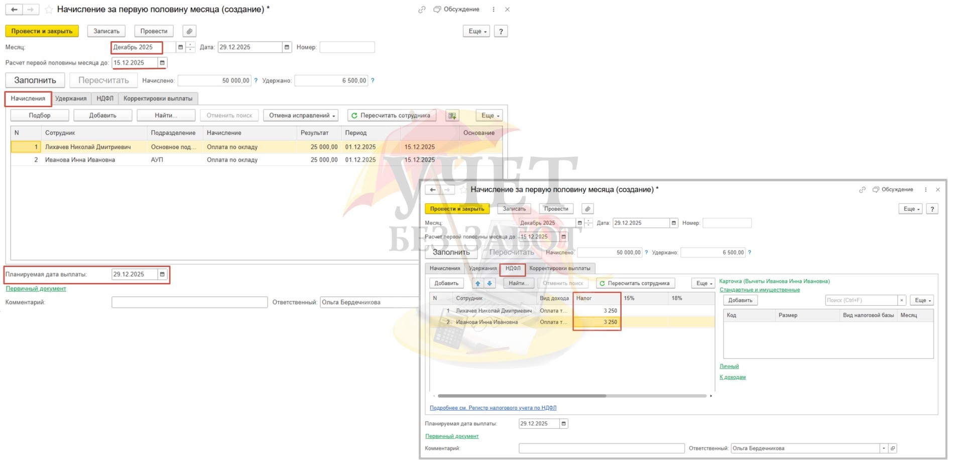This screenshot has width=964, height=460.
Task: Click the Комментарий field in the back window
Action: pyautogui.click(x=190, y=302)
